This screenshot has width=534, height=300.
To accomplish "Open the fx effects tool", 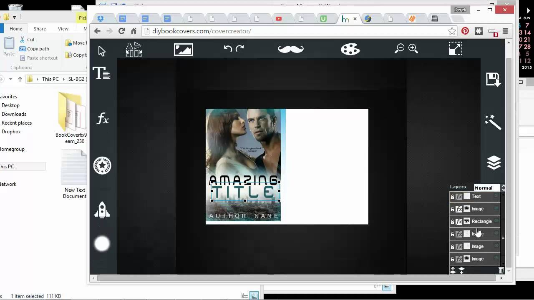I will pyautogui.click(x=102, y=119).
